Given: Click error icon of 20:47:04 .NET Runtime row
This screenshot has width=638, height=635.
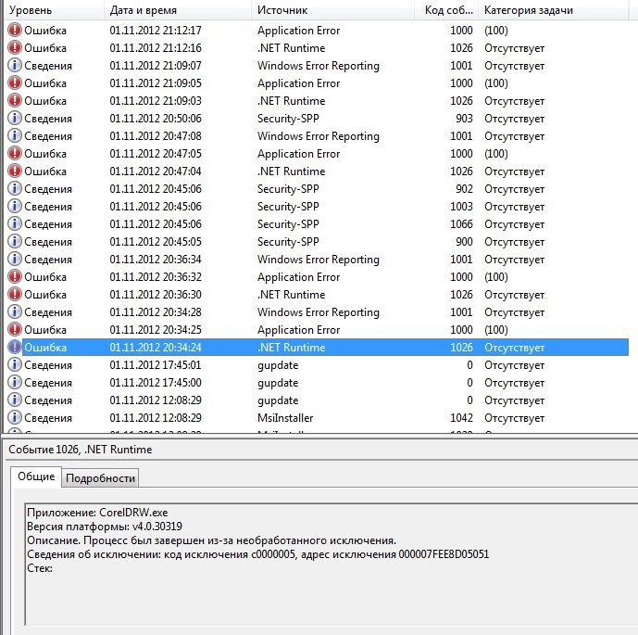Looking at the screenshot, I should pyautogui.click(x=15, y=171).
